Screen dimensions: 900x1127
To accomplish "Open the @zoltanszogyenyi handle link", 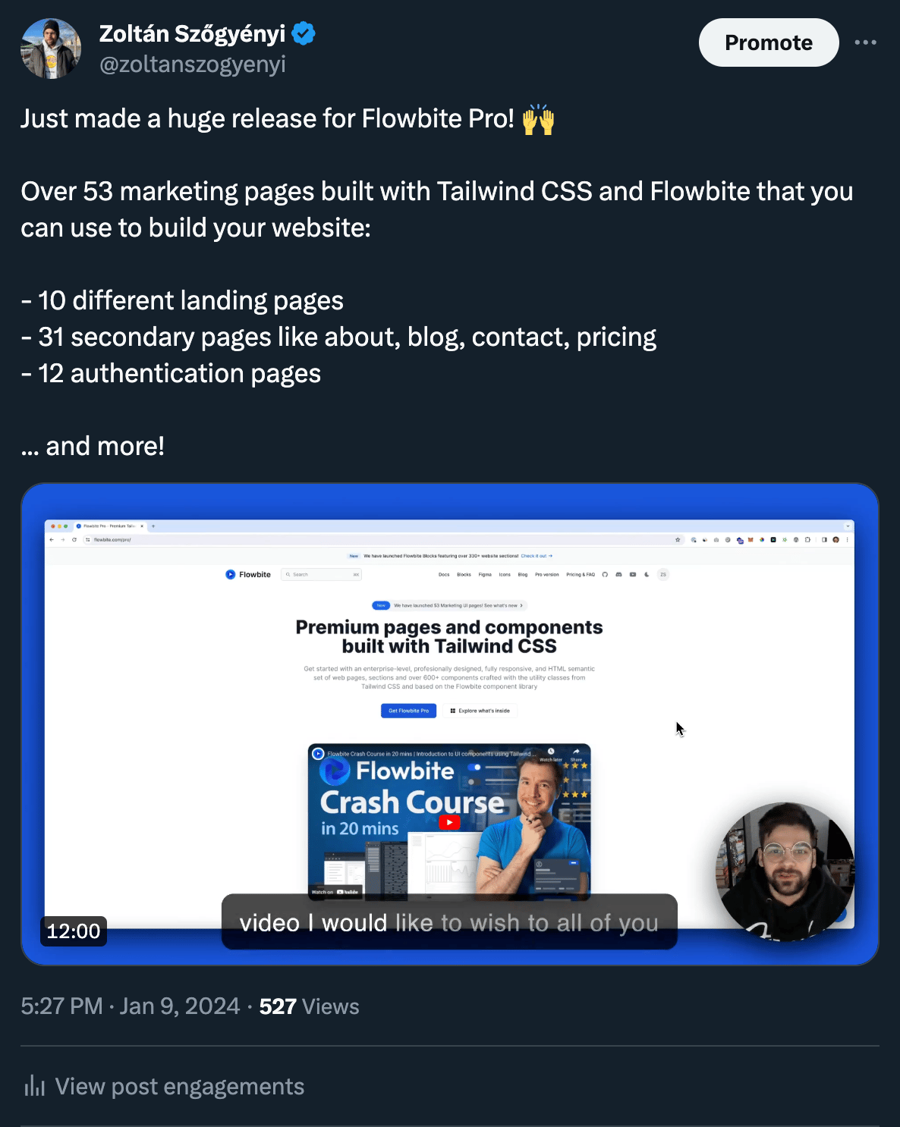I will [x=193, y=64].
